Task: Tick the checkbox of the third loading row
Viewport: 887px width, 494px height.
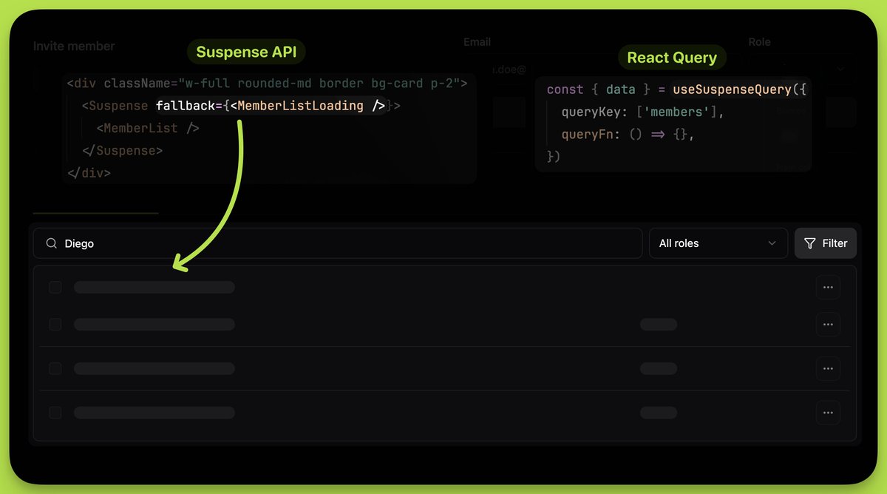Action: pyautogui.click(x=55, y=368)
